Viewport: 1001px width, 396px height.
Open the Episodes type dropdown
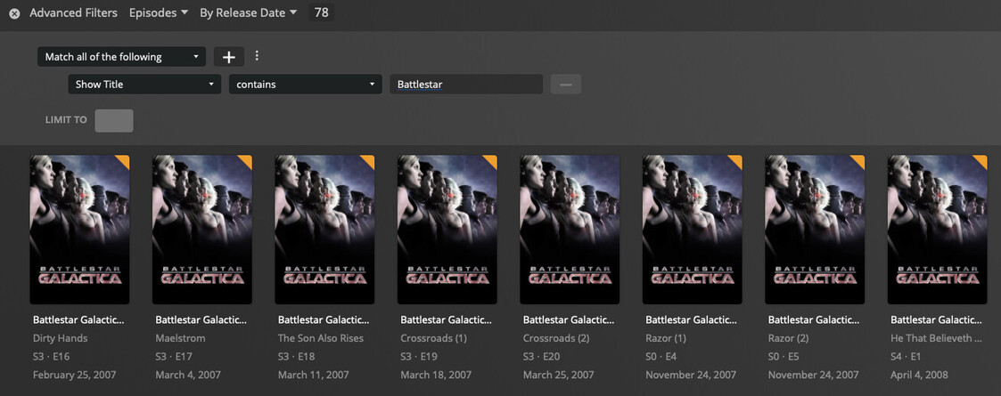coord(159,12)
